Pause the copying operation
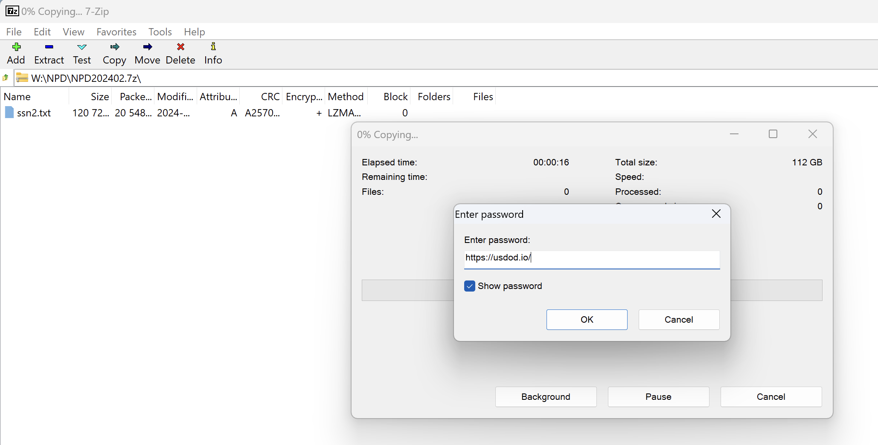This screenshot has width=878, height=445. (x=659, y=397)
